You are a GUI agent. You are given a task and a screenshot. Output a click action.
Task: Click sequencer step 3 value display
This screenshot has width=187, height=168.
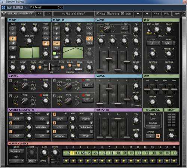click(81, 153)
